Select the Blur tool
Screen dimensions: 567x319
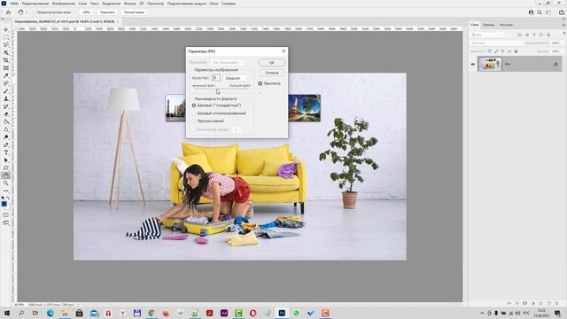pyautogui.click(x=6, y=129)
